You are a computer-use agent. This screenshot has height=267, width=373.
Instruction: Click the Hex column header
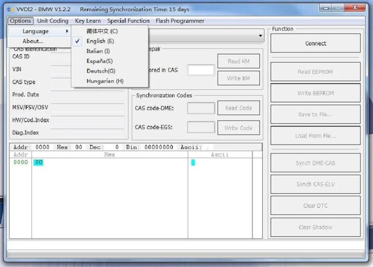110,155
